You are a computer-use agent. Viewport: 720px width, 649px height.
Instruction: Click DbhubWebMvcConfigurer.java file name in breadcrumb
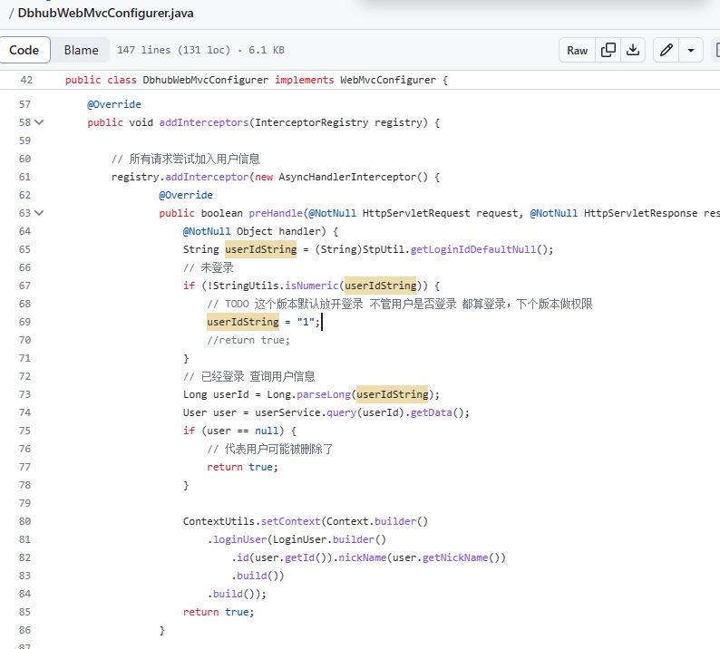pyautogui.click(x=105, y=13)
